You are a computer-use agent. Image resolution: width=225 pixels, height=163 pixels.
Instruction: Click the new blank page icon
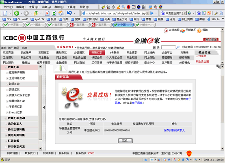(x=5, y=13)
